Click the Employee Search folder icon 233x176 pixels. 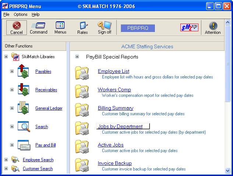click(x=15, y=160)
